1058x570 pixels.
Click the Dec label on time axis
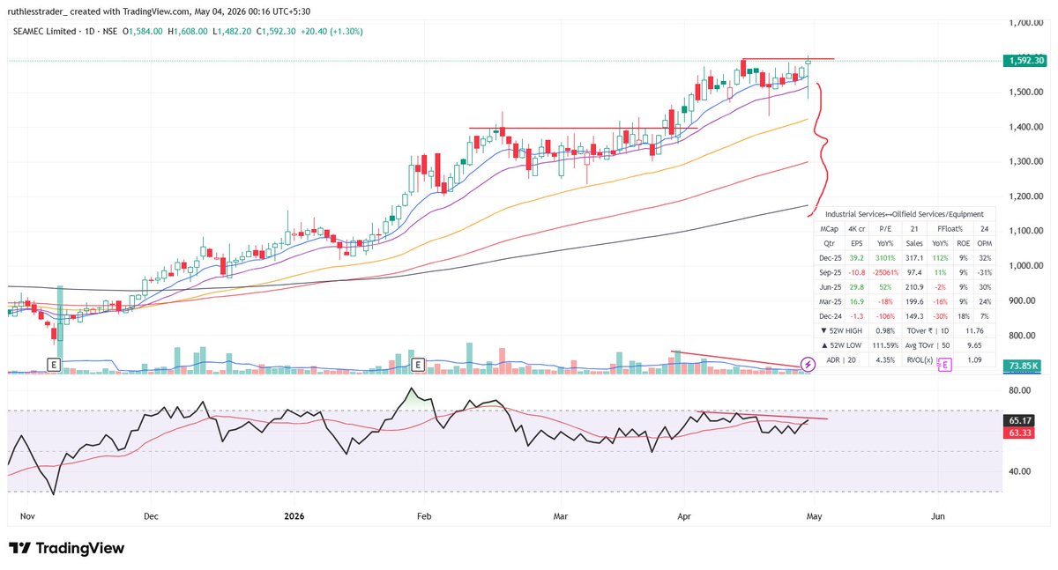[150, 514]
